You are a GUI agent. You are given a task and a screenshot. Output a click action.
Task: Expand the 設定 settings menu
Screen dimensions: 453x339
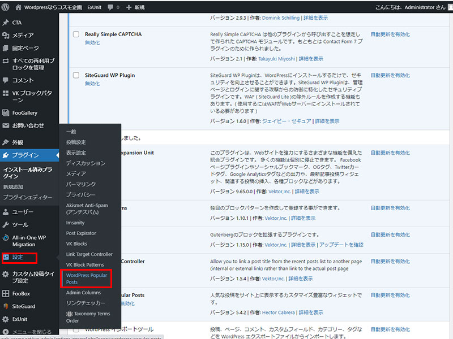(x=18, y=258)
